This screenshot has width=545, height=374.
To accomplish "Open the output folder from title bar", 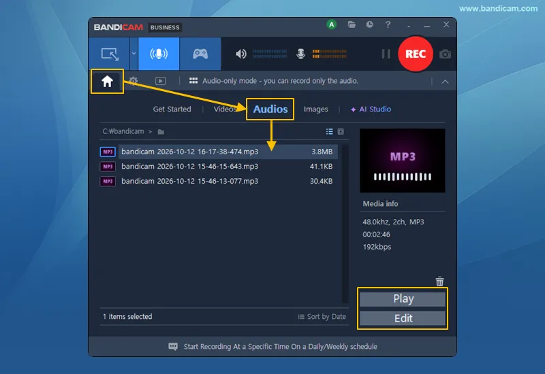I will pos(352,24).
